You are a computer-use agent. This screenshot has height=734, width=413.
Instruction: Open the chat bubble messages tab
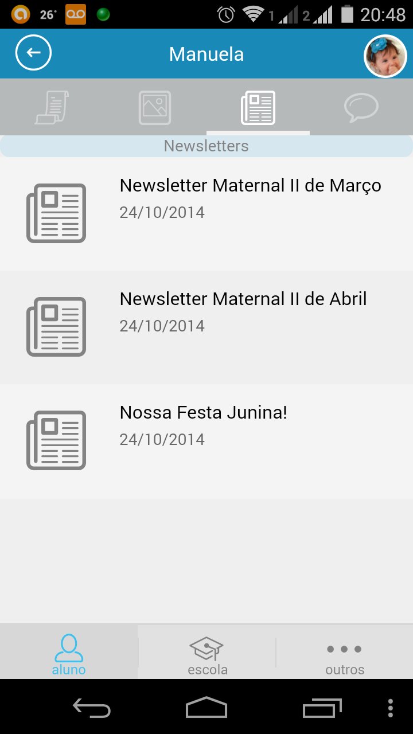[x=361, y=108]
